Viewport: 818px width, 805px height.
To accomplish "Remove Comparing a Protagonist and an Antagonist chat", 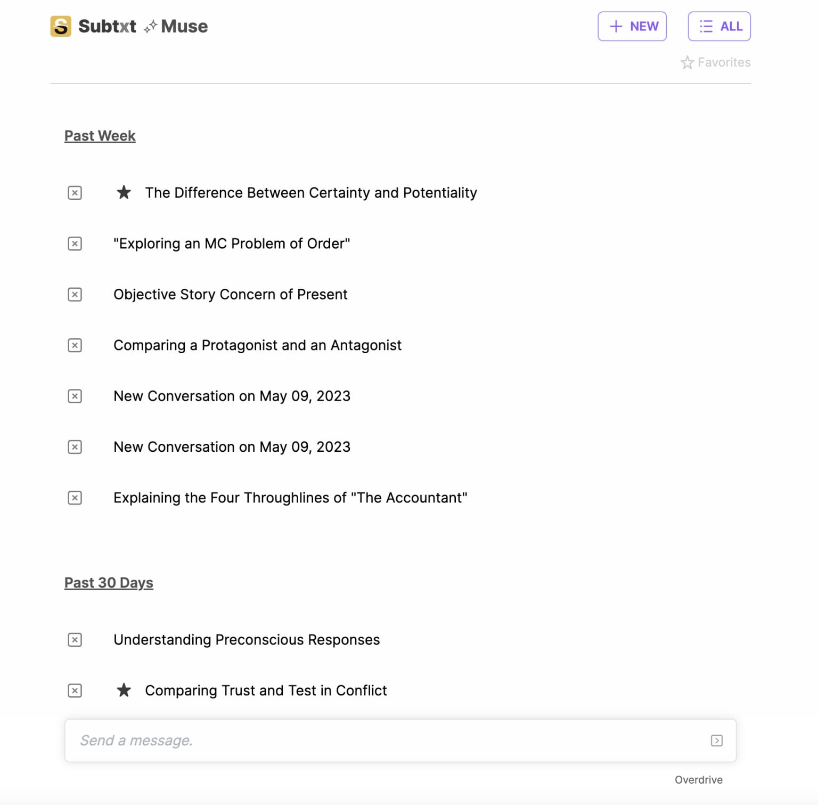I will (x=75, y=345).
